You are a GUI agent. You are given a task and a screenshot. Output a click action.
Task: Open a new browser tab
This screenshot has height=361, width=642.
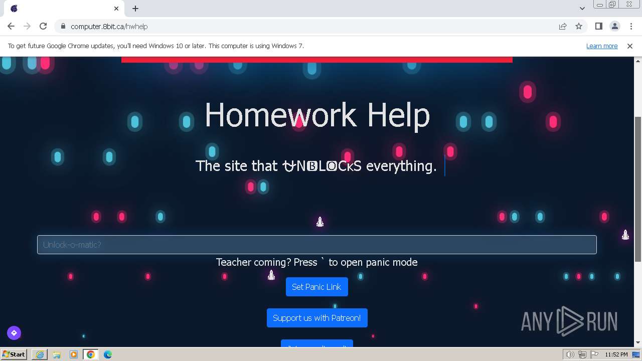(135, 9)
